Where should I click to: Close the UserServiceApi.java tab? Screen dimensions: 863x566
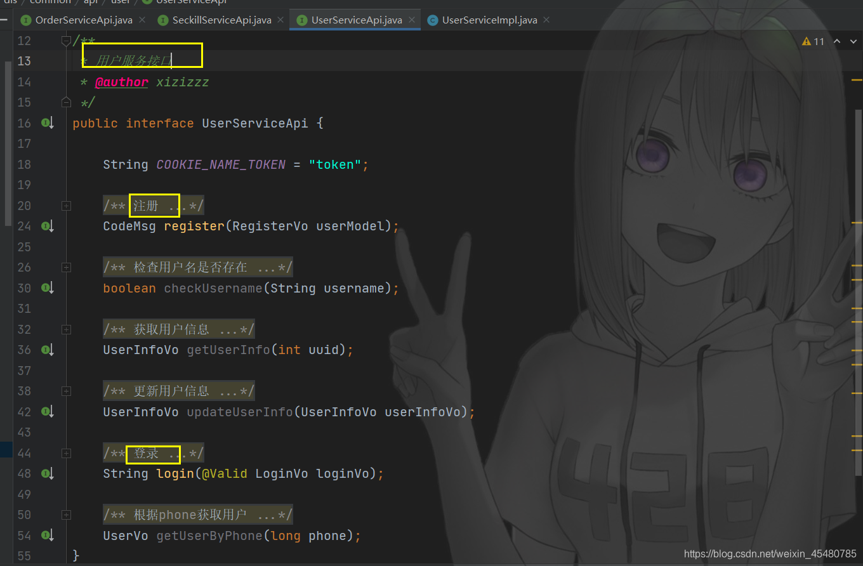(411, 20)
